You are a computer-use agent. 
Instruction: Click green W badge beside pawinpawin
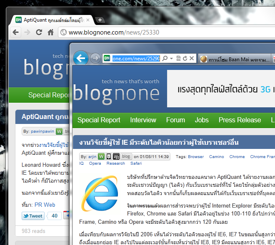tap(59, 131)
